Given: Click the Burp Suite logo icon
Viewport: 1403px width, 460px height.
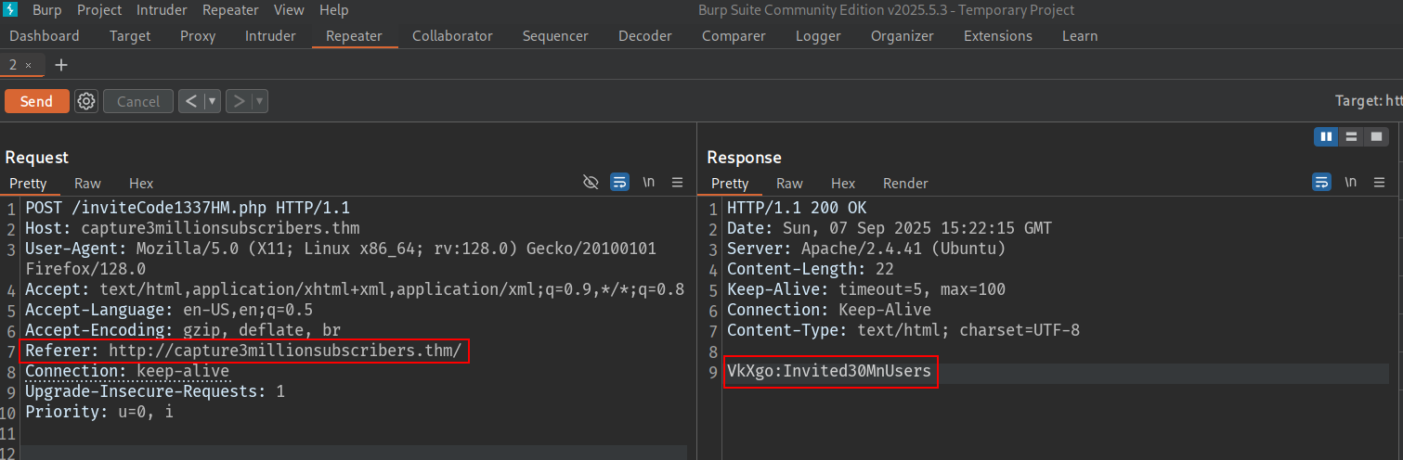Looking at the screenshot, I should (12, 10).
